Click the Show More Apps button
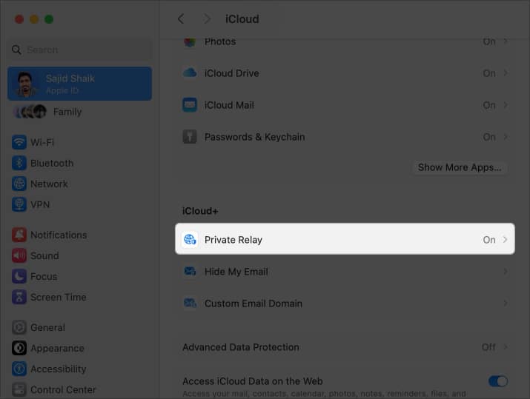This screenshot has width=530, height=399. pyautogui.click(x=460, y=167)
